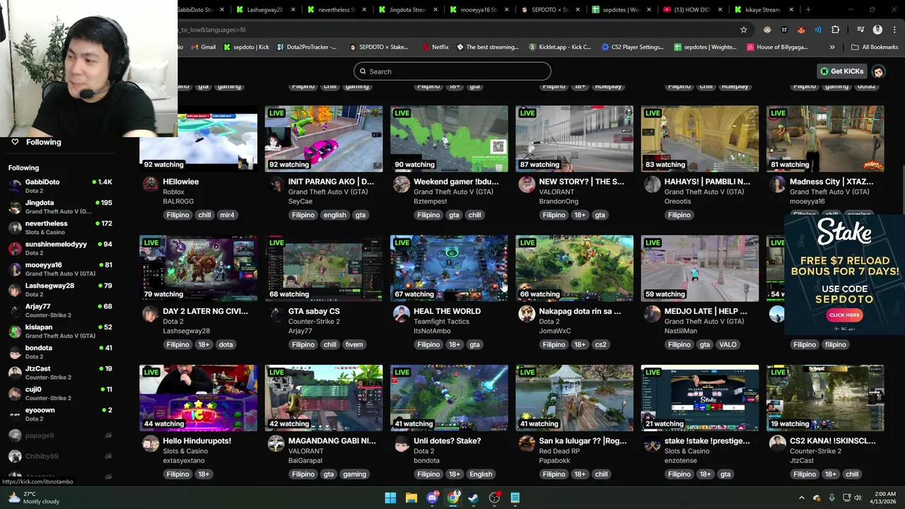The height and width of the screenshot is (509, 905).
Task: Open Following heading with heart icon
Action: [36, 142]
